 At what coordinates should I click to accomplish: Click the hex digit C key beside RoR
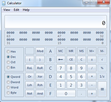(50, 68)
